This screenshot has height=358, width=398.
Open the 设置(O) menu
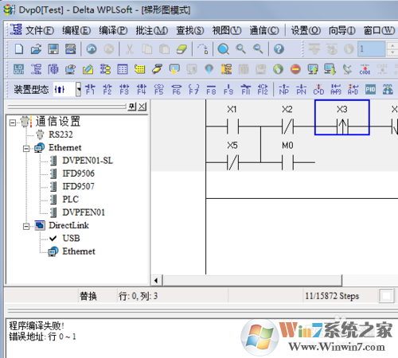306,30
